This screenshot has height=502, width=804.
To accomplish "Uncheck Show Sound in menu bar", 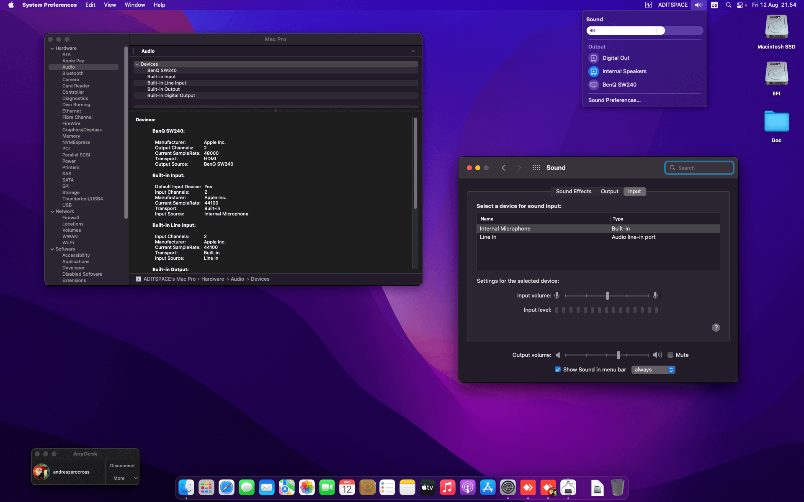I will click(x=558, y=369).
